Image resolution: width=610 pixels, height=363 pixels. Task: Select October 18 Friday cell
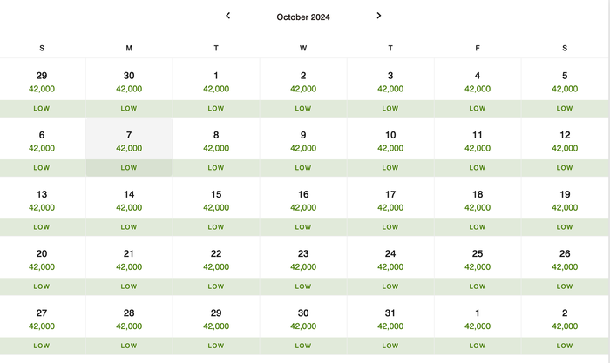point(478,207)
